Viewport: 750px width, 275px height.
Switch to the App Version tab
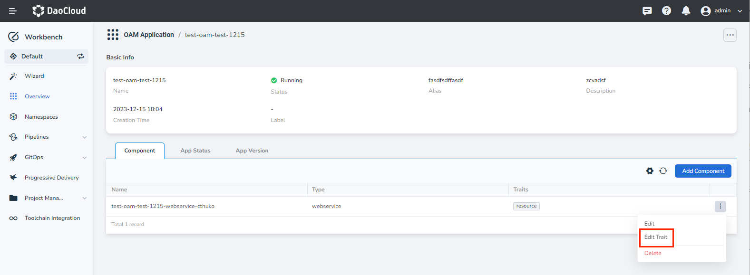[252, 151]
